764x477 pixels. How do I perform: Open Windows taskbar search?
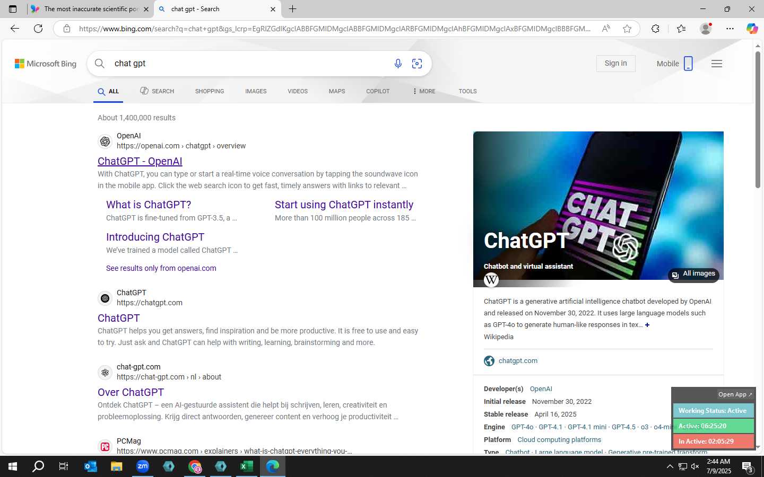click(x=38, y=466)
